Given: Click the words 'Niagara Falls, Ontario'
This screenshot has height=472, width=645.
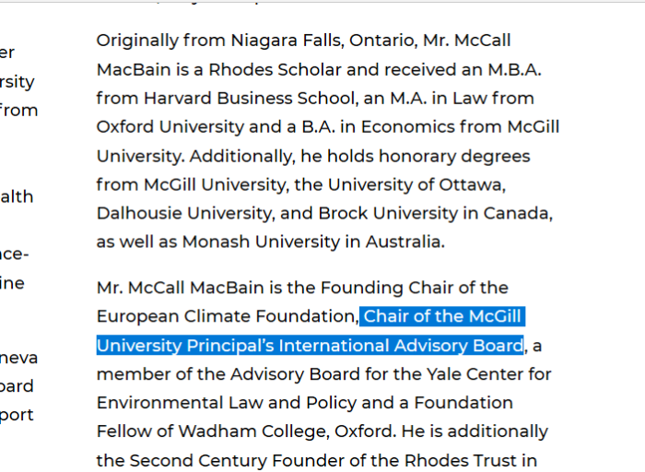Looking at the screenshot, I should (x=324, y=41).
